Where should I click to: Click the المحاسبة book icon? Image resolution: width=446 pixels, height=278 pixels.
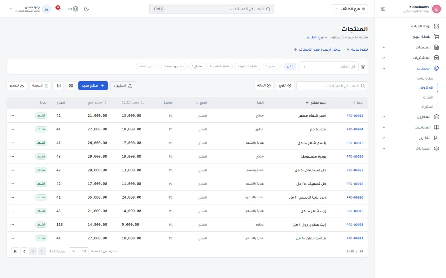(x=436, y=127)
